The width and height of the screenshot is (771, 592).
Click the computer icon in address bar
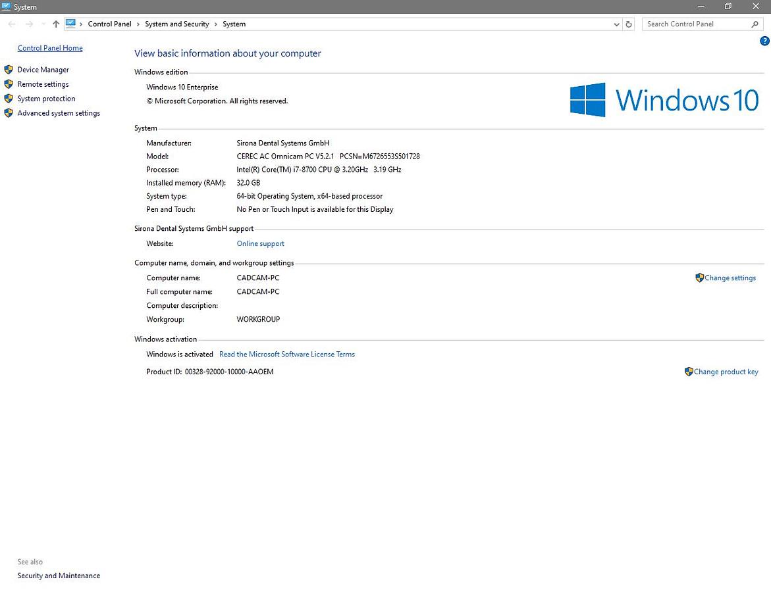[70, 24]
